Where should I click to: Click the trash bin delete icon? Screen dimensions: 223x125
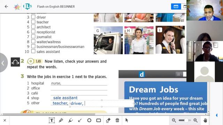117,120
